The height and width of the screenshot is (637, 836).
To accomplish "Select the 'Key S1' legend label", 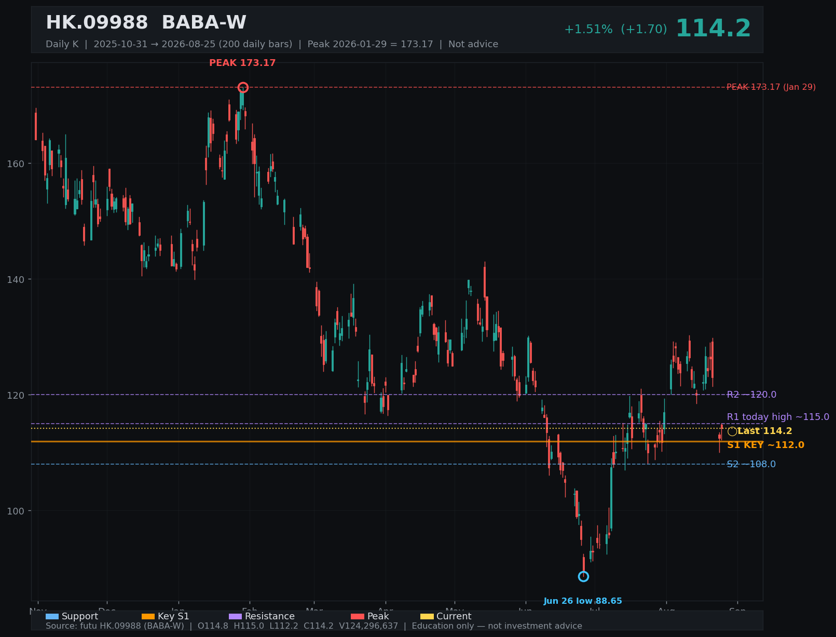I will click(173, 616).
